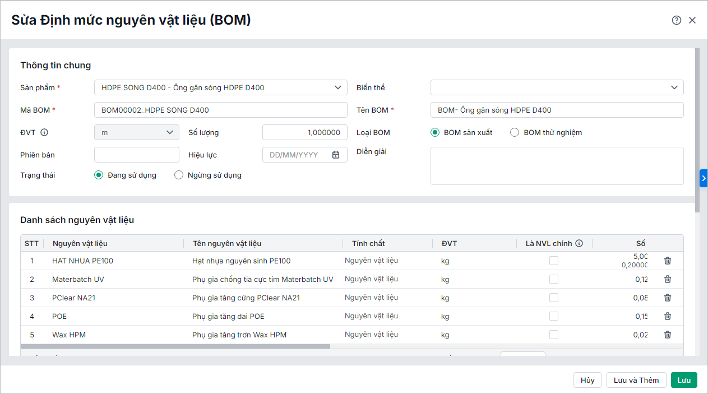This screenshot has height=394, width=708.
Task: Delete the Materbatch UV material row
Action: pyautogui.click(x=667, y=279)
